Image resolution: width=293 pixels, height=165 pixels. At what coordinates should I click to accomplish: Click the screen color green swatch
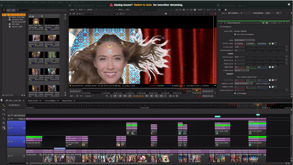coord(270,44)
